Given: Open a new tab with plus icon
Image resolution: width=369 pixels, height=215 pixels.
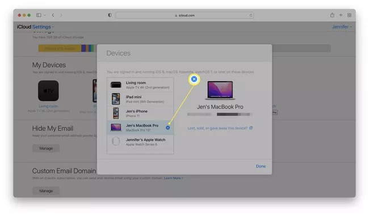Looking at the screenshot, I should [x=341, y=15].
